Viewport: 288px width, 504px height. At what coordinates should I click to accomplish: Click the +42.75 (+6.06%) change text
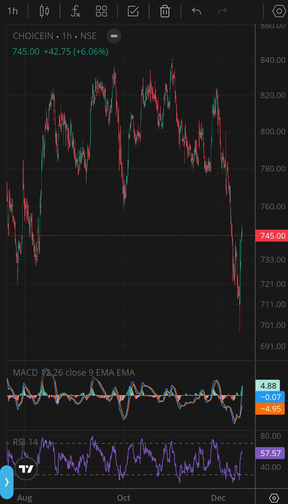coord(76,52)
